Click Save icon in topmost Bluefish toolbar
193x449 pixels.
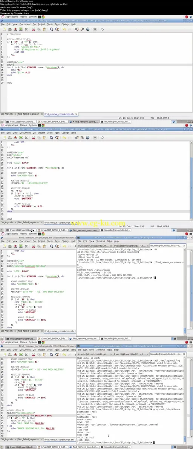[15, 29]
